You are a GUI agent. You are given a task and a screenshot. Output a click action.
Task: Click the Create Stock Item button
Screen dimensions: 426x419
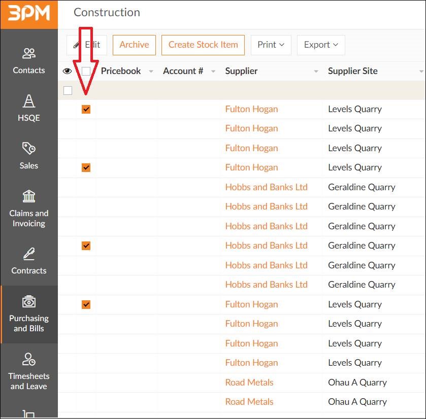tap(203, 45)
